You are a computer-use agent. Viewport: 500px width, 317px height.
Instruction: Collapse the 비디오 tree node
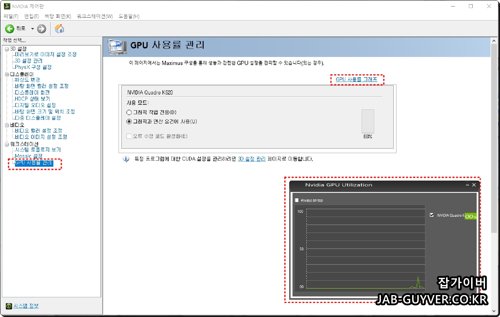click(x=7, y=125)
